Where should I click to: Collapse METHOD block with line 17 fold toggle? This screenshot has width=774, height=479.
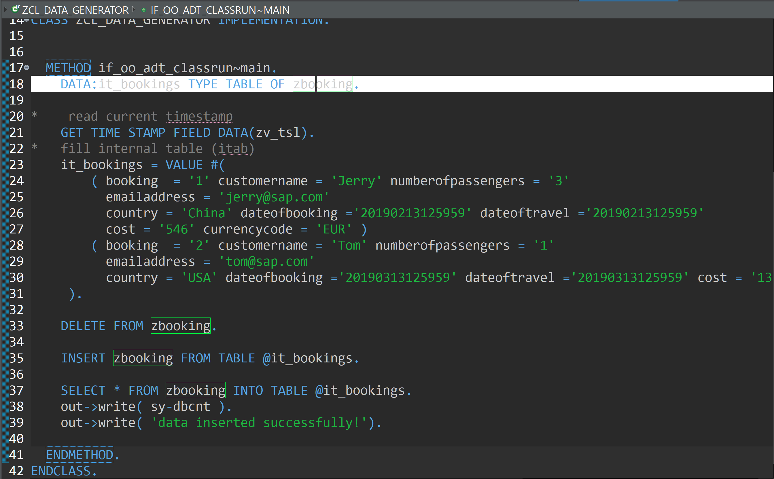pos(27,67)
